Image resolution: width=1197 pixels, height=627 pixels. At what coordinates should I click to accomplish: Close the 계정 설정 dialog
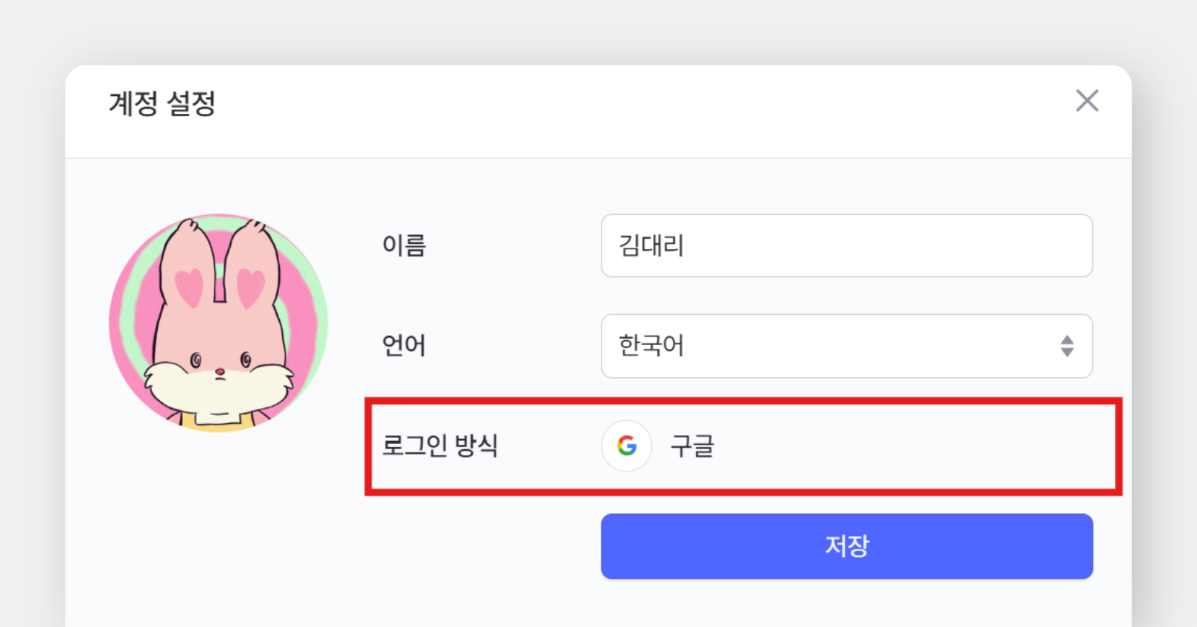[1087, 100]
